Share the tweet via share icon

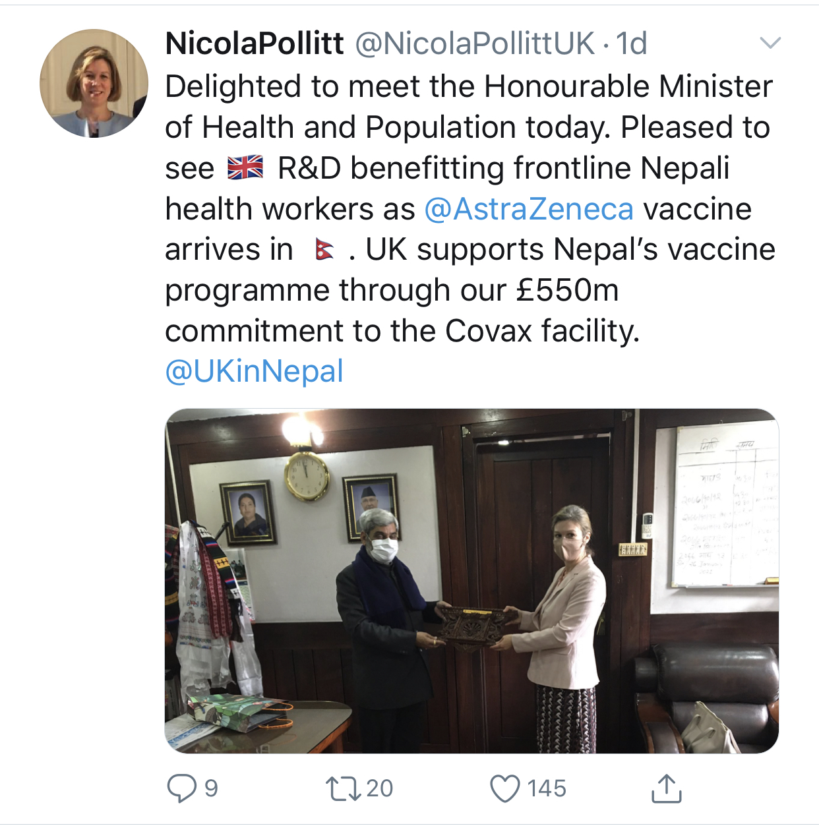click(x=667, y=788)
